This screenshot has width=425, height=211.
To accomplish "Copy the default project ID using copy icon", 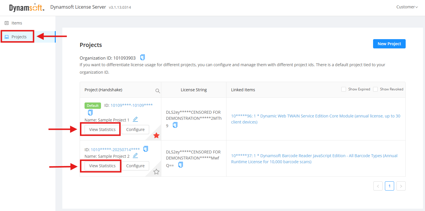I will click(x=90, y=113).
